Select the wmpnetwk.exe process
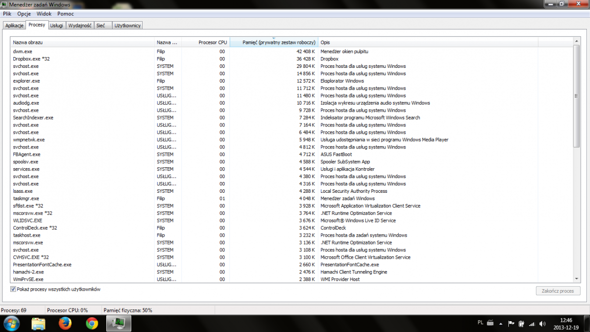This screenshot has height=332, width=590. [x=292, y=140]
